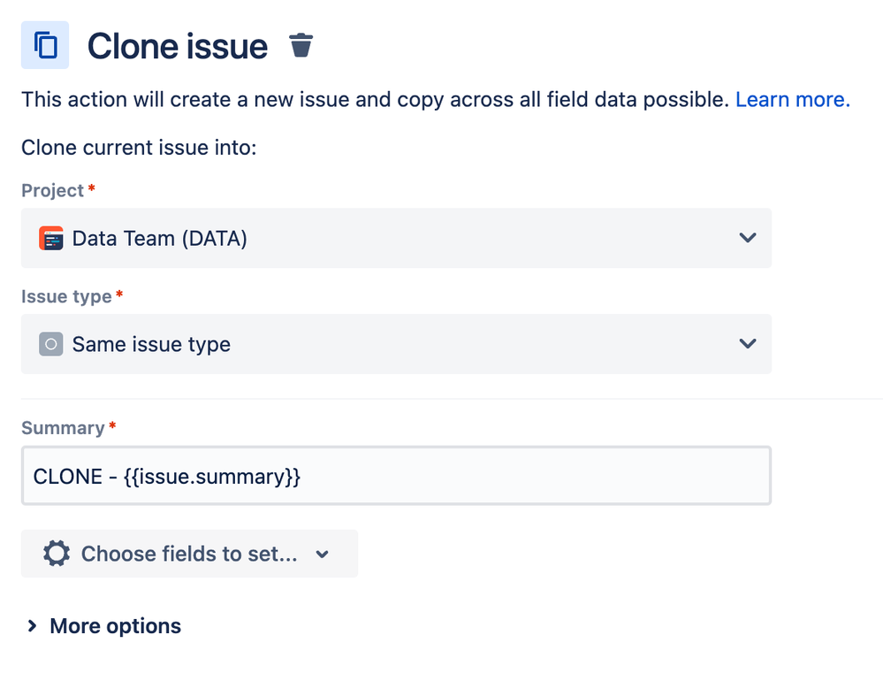Click the Summary field label
Screen dimensions: 883x673
(63, 428)
